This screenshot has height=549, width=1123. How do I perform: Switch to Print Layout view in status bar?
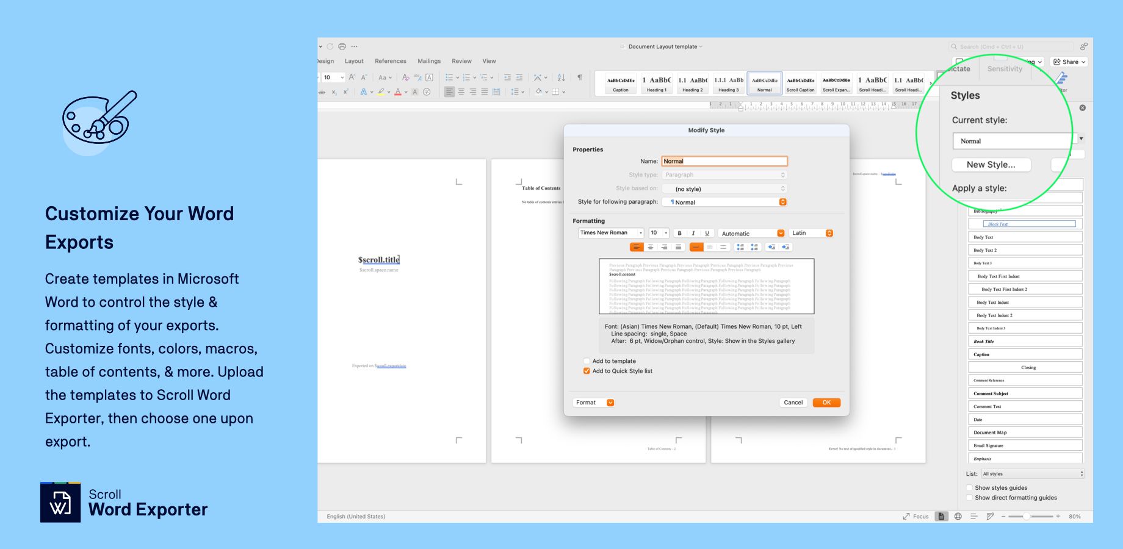[942, 517]
